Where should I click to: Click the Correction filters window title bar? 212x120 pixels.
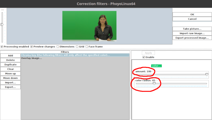106,4
